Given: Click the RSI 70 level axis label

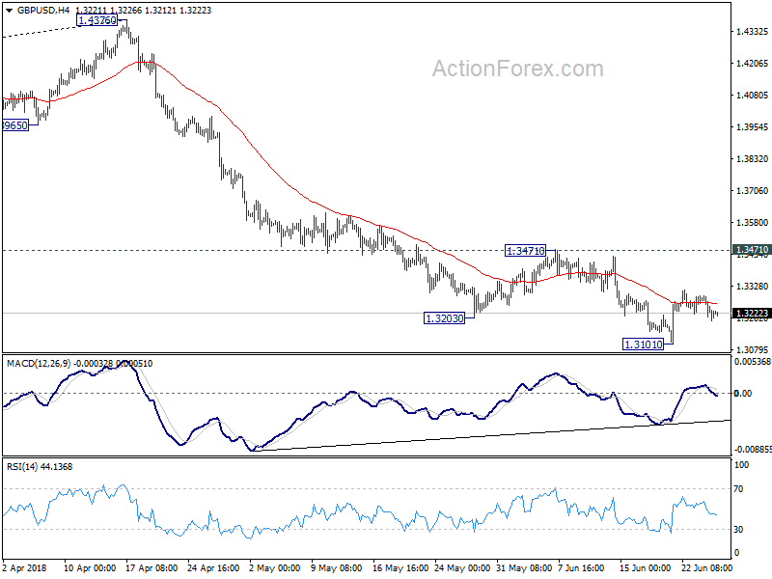Looking at the screenshot, I should (738, 489).
